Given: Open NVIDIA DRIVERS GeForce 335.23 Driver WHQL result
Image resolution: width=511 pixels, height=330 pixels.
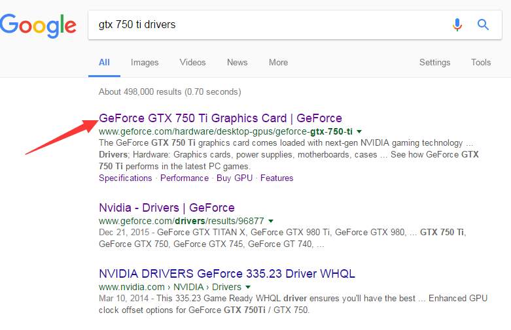Looking at the screenshot, I should click(227, 274).
